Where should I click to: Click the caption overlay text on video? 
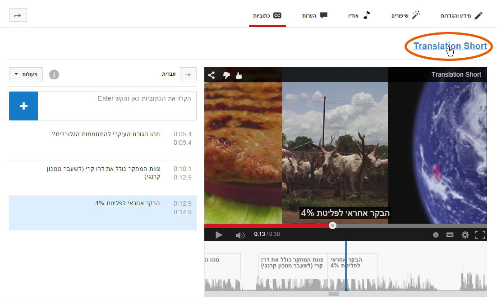(x=345, y=213)
